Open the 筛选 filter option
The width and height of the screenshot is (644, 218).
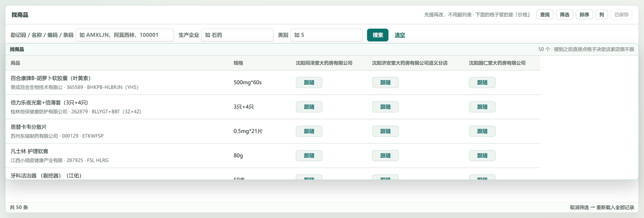click(x=565, y=15)
